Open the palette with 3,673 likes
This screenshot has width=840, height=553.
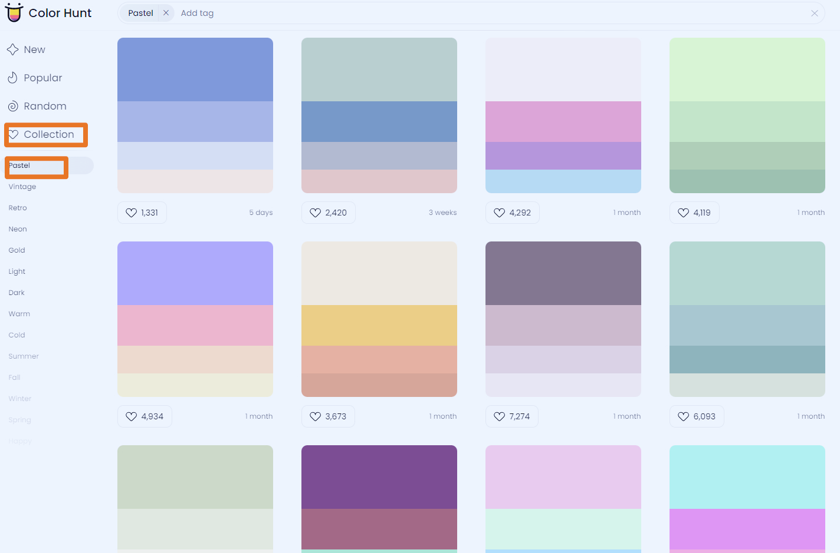[x=379, y=318]
